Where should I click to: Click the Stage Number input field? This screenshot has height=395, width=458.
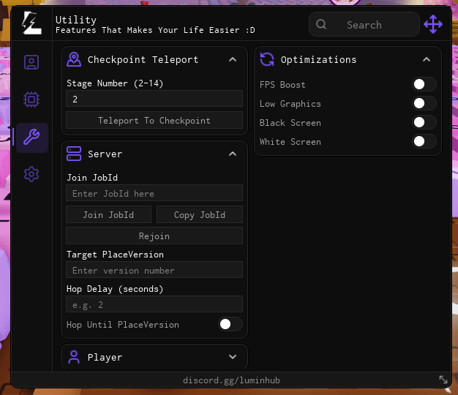pyautogui.click(x=154, y=99)
